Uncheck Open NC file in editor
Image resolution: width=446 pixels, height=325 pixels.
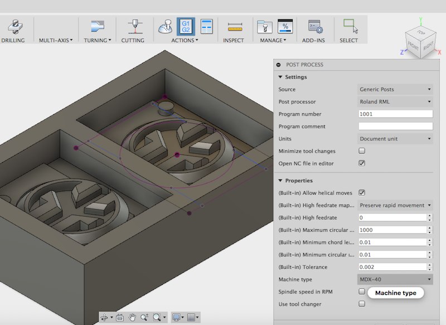tap(362, 163)
